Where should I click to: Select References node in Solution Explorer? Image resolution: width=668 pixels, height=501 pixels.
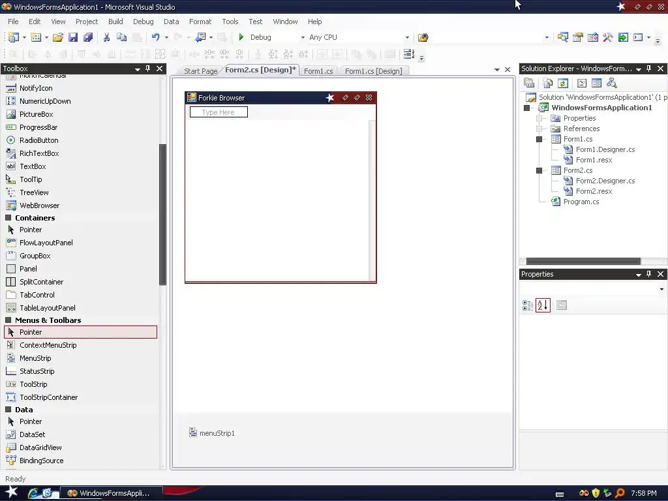(581, 129)
